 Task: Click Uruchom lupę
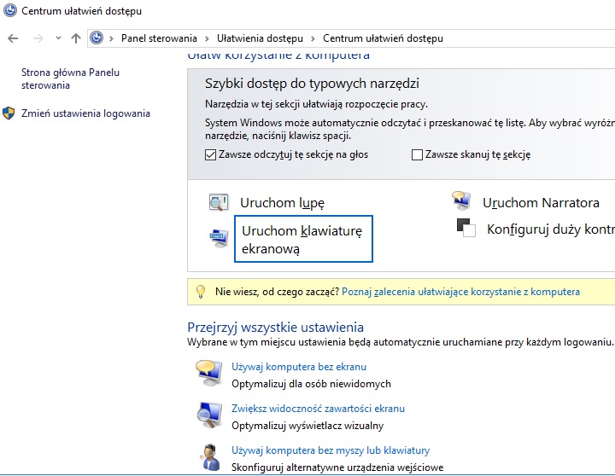click(282, 203)
